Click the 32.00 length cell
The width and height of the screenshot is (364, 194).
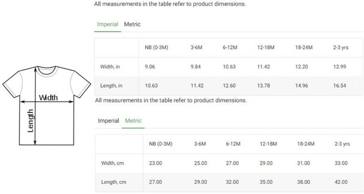coord(232,182)
